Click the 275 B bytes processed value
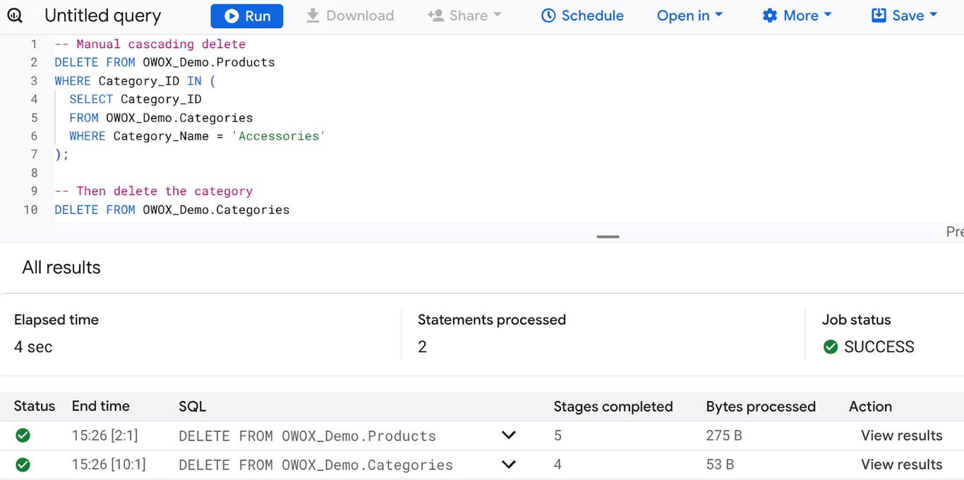This screenshot has height=480, width=964. click(x=724, y=436)
